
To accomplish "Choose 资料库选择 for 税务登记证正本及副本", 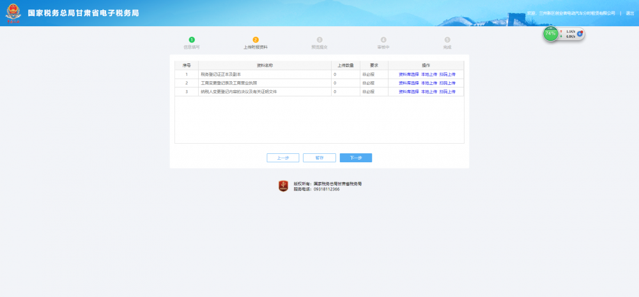I will [408, 74].
